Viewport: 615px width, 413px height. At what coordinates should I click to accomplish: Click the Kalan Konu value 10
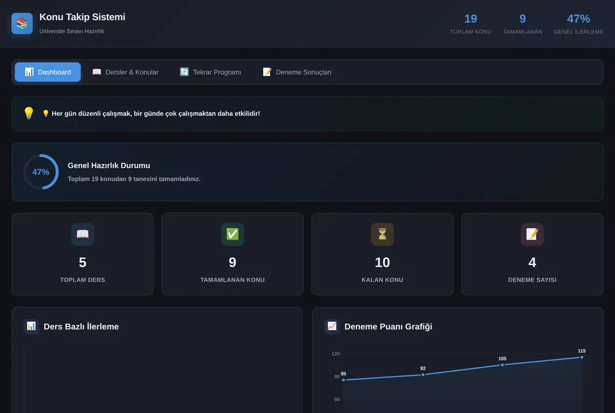pos(382,262)
